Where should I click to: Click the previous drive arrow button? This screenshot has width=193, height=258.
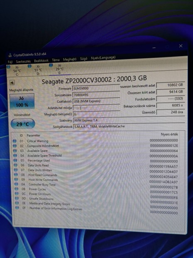click(x=12, y=82)
